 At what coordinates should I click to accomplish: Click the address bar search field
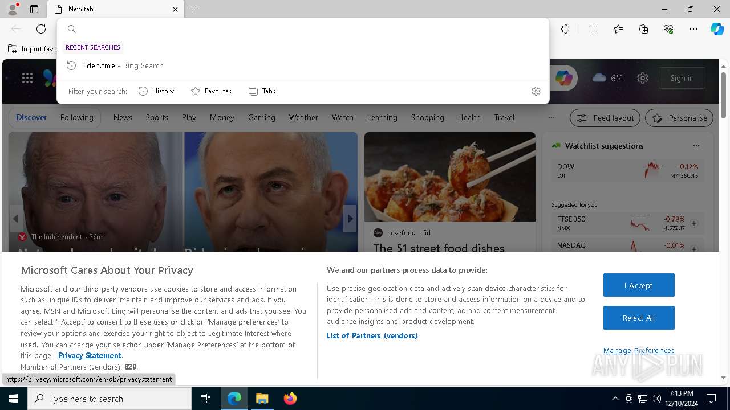tap(303, 29)
